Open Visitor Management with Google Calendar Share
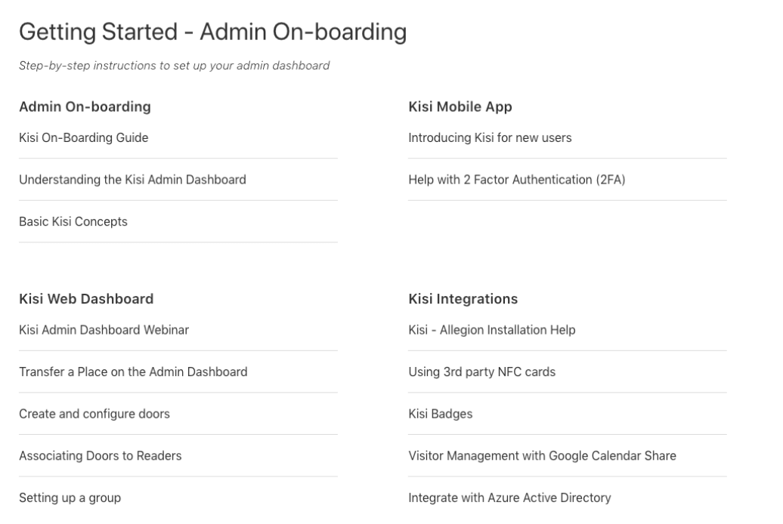Viewport: 783px width, 524px height. click(543, 455)
